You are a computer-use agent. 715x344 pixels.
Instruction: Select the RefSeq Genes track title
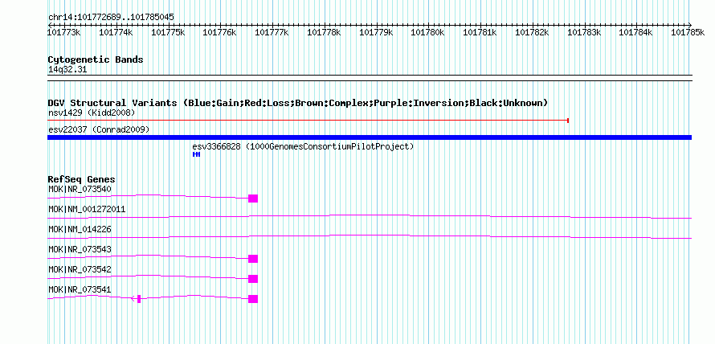82,179
